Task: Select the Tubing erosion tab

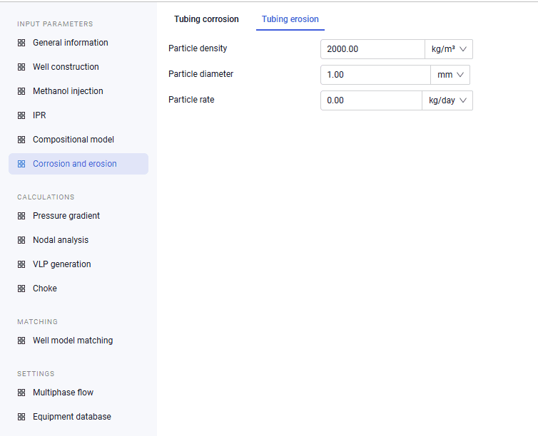Action: click(x=290, y=19)
